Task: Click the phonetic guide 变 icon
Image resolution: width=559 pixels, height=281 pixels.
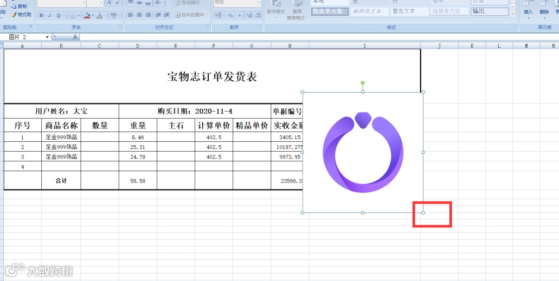Action: 113,16
